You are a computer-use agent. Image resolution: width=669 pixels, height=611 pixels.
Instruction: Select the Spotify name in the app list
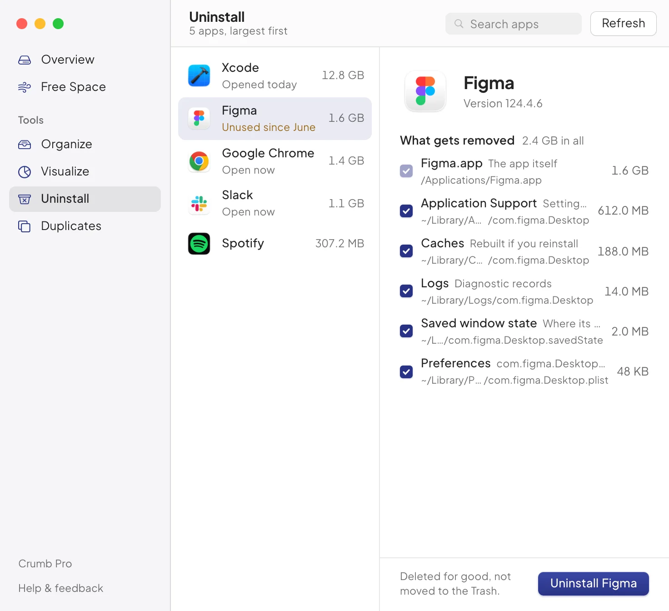(243, 244)
